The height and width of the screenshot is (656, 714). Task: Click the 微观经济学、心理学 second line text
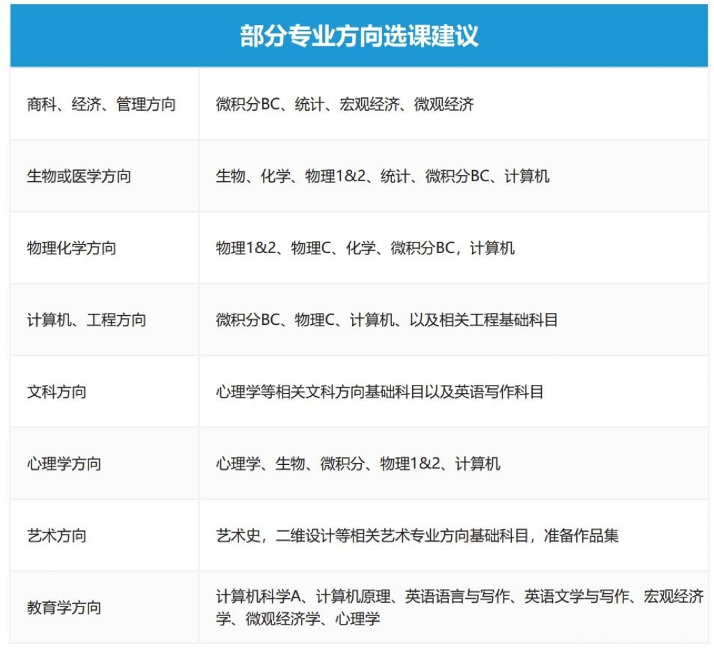(313, 619)
